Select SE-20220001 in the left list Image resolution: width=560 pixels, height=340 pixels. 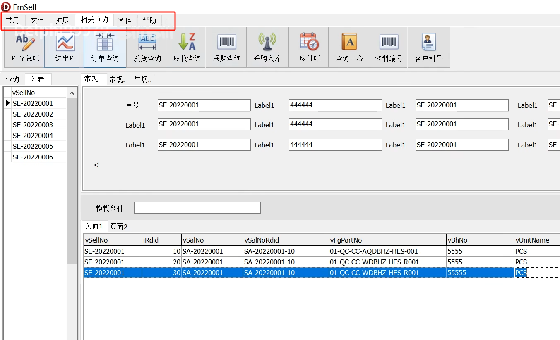(x=39, y=103)
